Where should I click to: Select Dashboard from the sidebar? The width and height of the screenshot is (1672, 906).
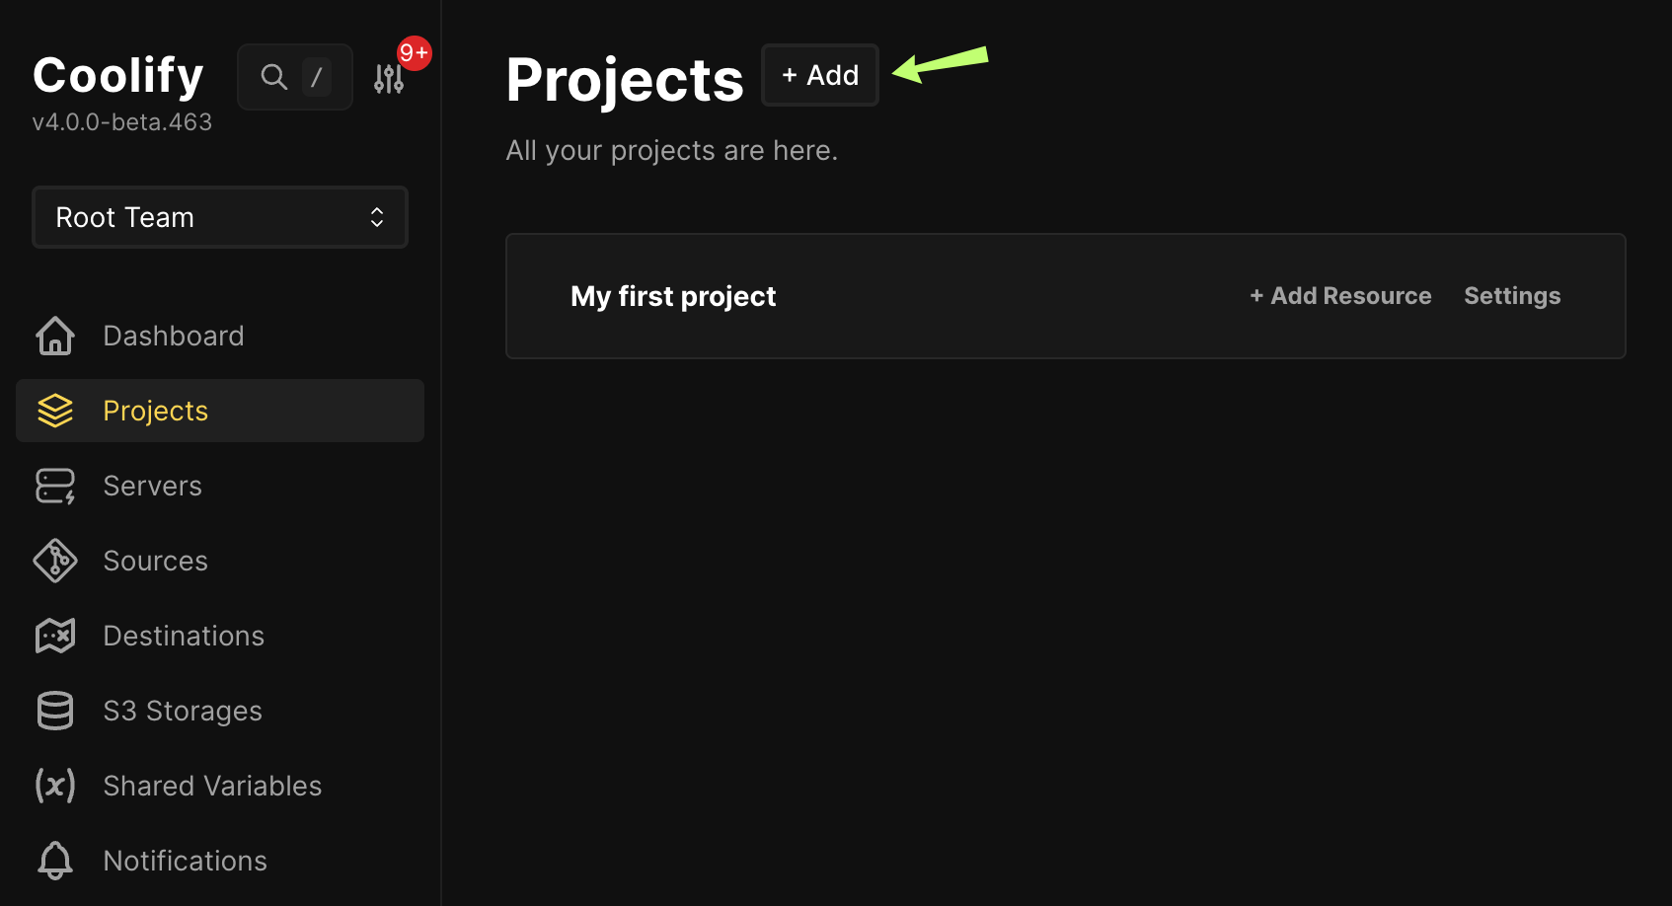point(173,336)
